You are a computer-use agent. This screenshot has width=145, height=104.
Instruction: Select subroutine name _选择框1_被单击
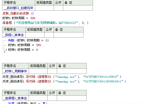[x=15, y=98]
